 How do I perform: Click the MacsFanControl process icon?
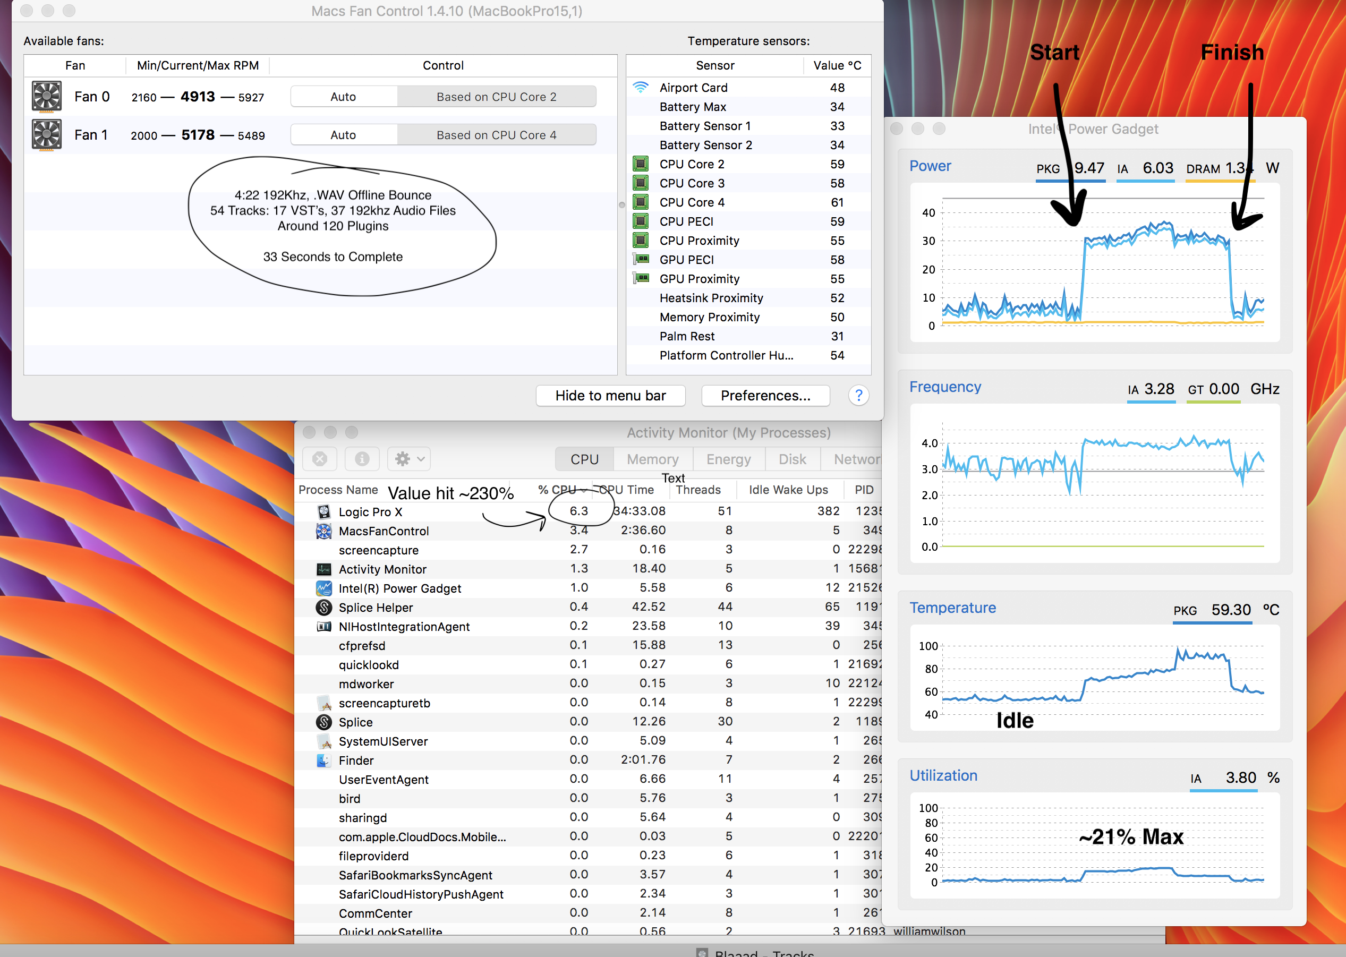[x=323, y=531]
